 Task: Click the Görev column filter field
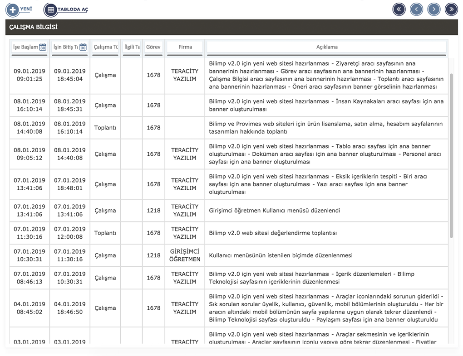pyautogui.click(x=153, y=47)
